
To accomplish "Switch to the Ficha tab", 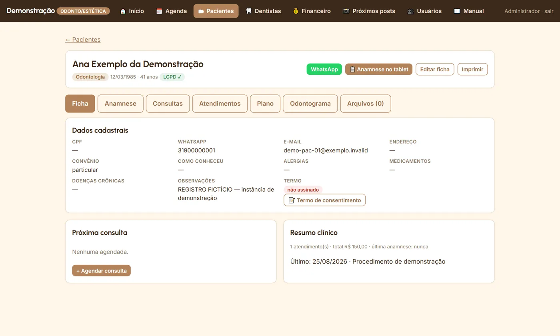I will [x=80, y=104].
